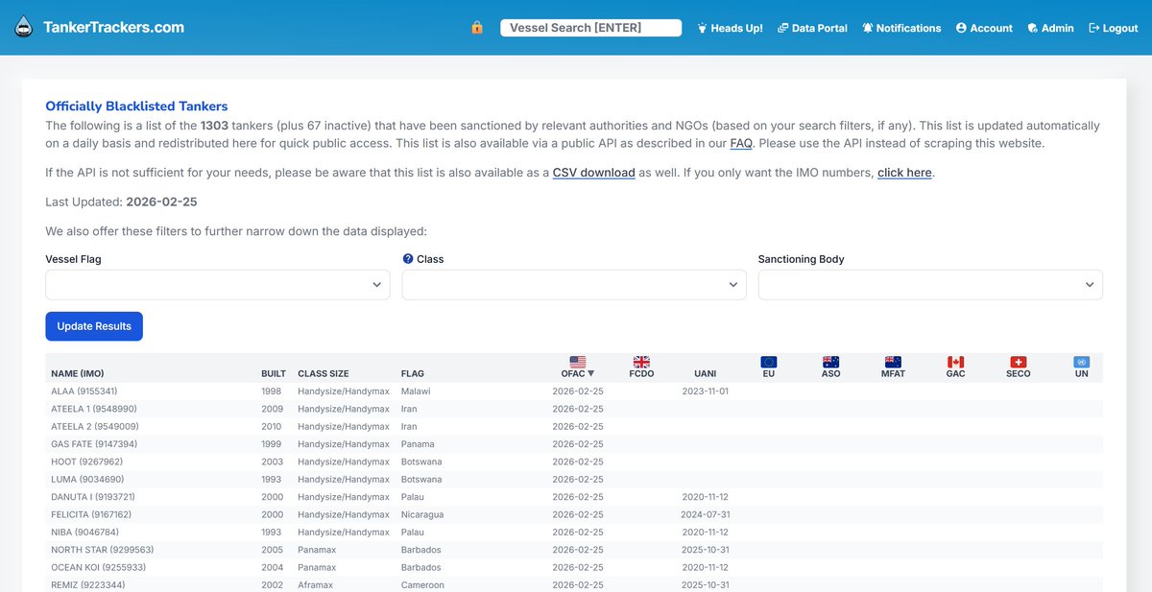This screenshot has height=592, width=1152.
Task: Open the Vessel Flag dropdown
Action: 218,285
